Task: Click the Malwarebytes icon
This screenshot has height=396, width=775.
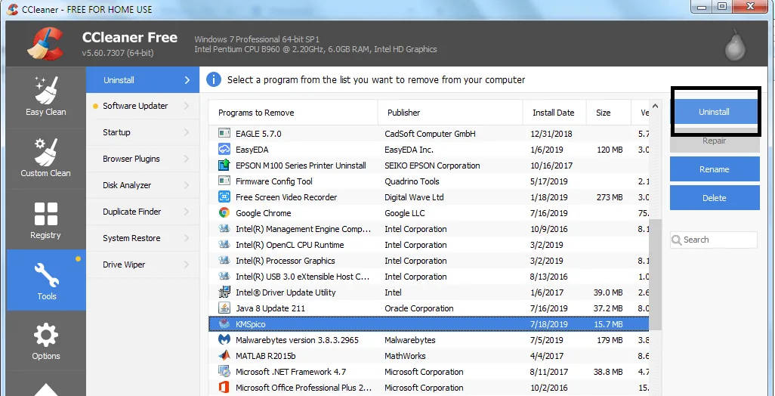Action: (224, 340)
